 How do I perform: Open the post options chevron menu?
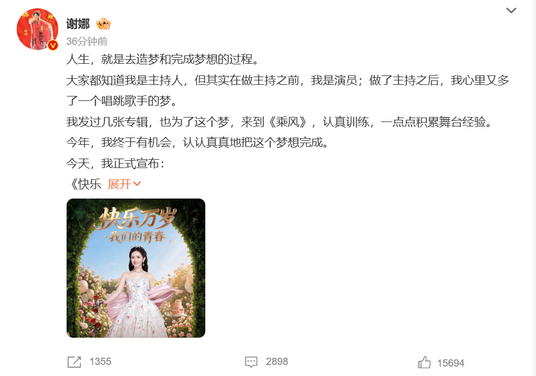[511, 10]
